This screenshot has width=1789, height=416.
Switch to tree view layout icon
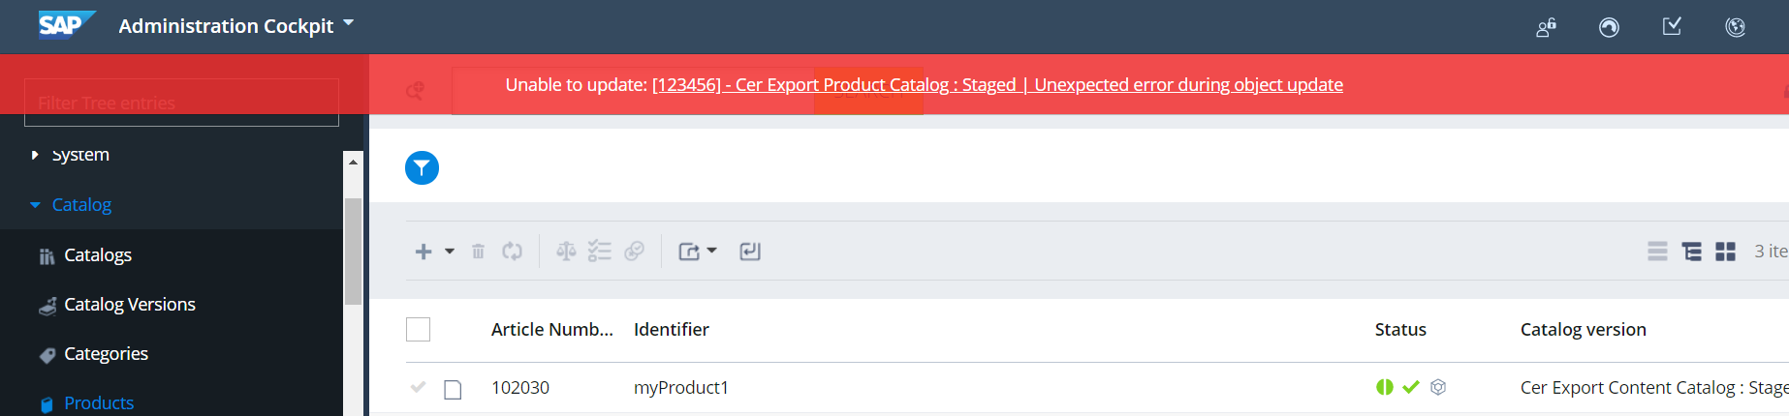pyautogui.click(x=1691, y=252)
